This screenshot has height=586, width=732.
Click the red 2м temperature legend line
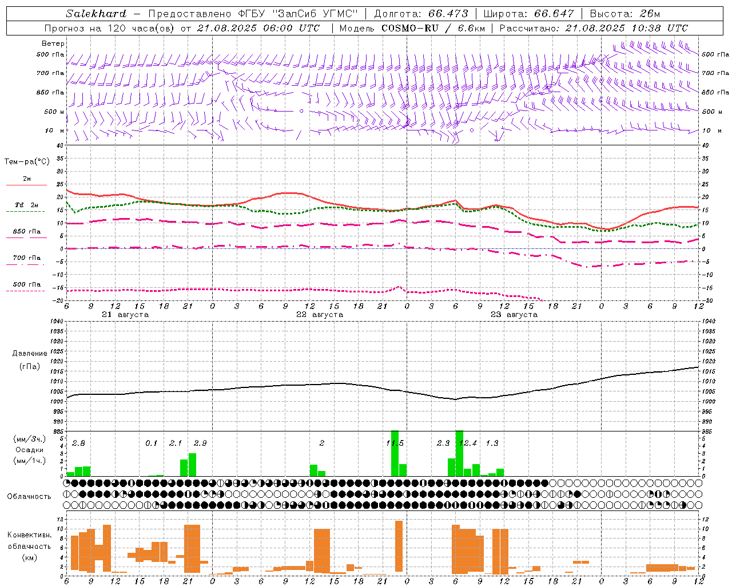point(26,185)
